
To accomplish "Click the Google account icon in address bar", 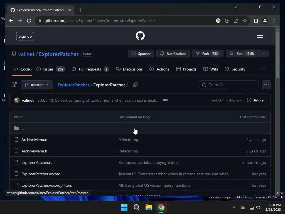I will 218,21.
